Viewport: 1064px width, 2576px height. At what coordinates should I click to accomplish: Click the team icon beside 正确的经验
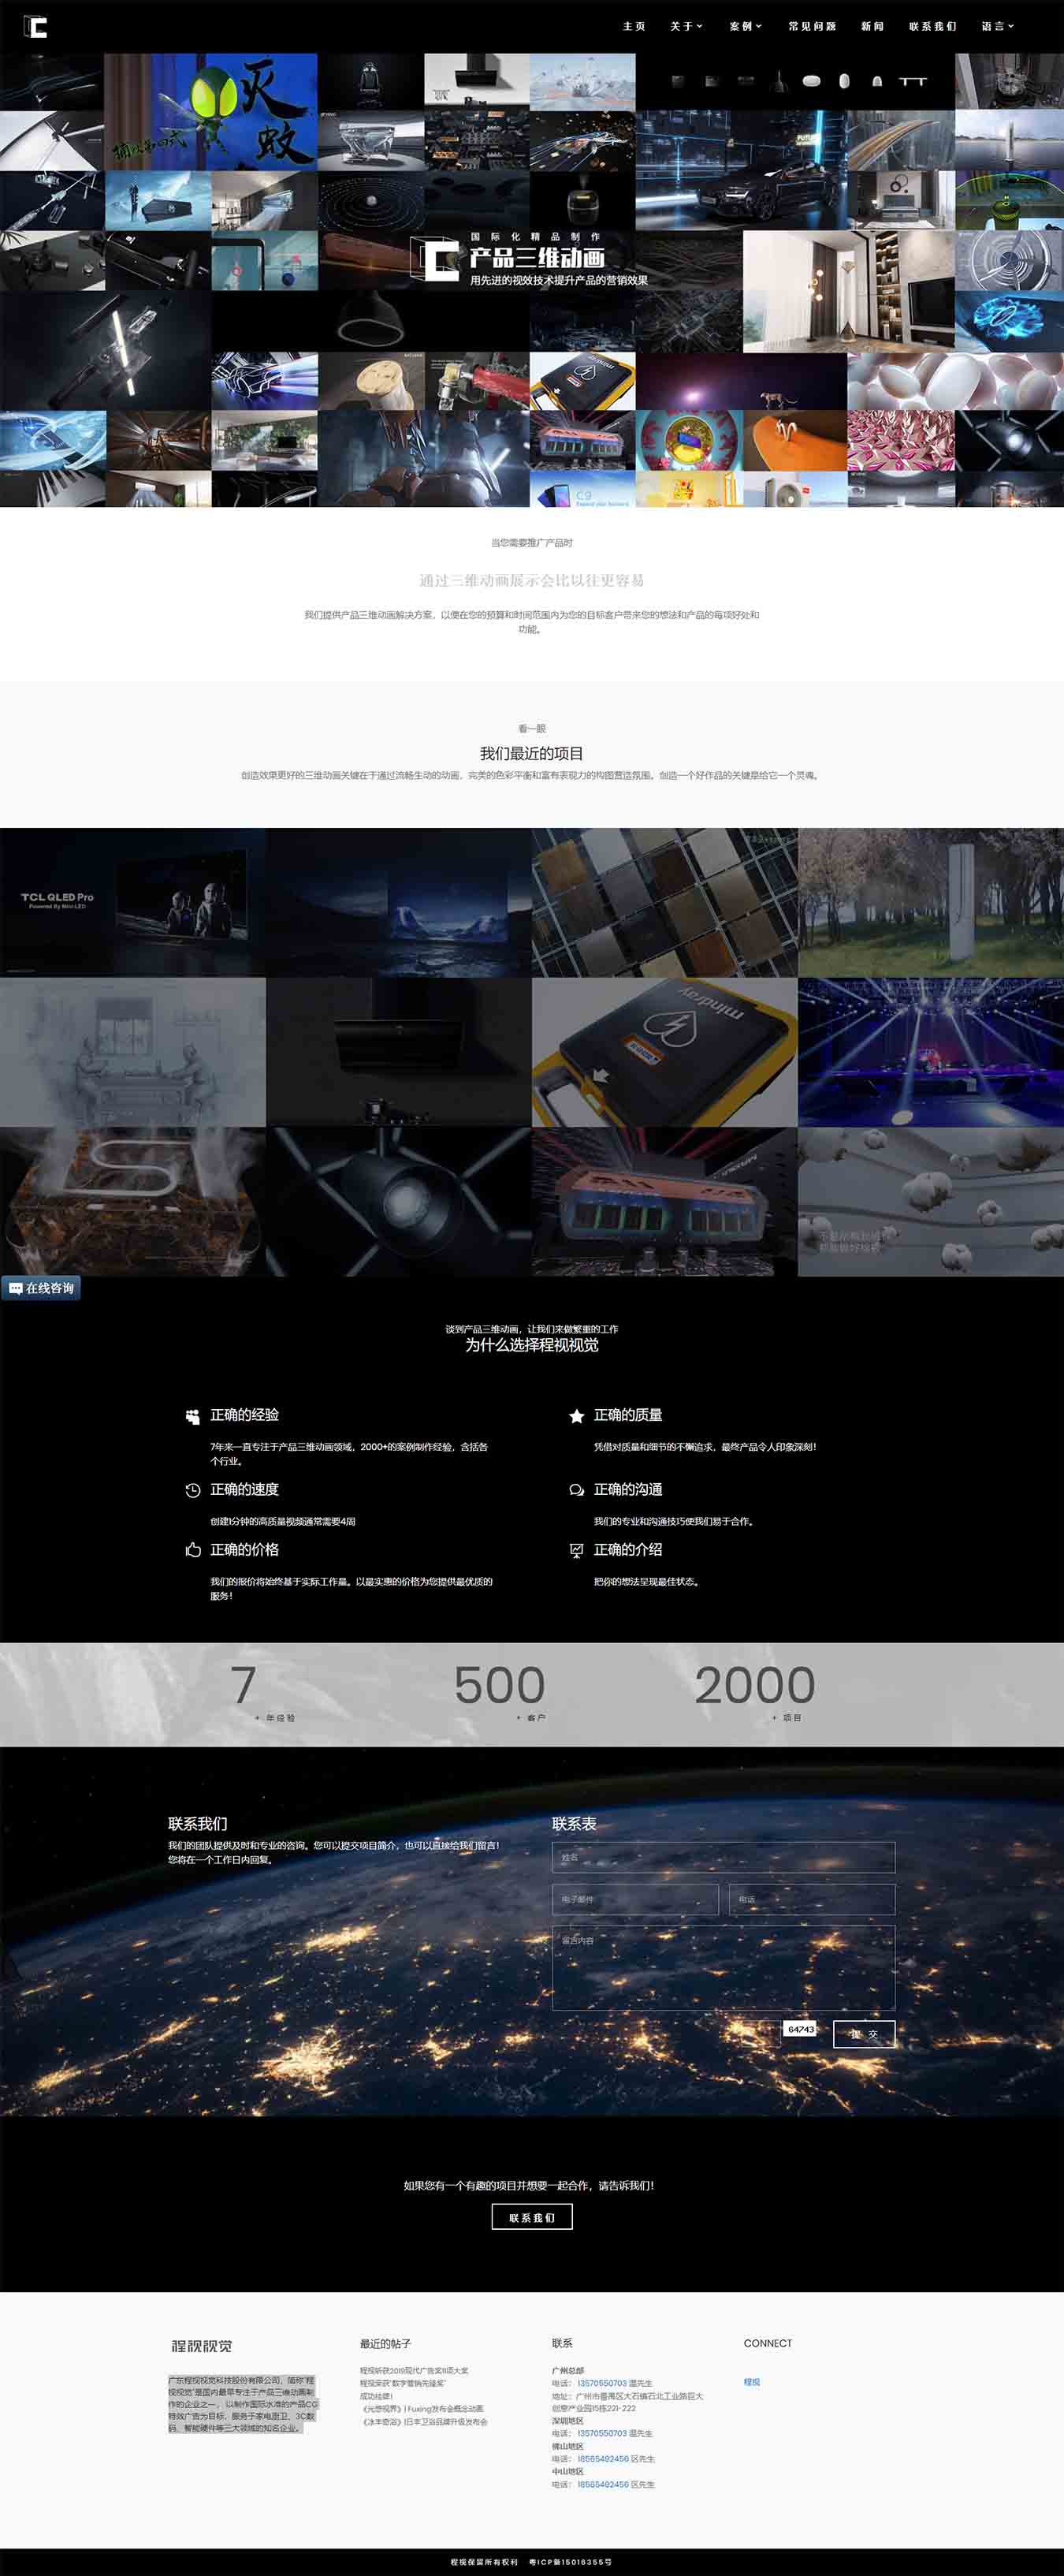193,1416
